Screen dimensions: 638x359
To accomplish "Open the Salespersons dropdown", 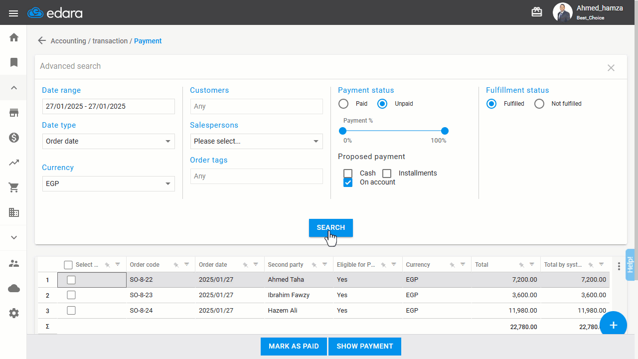I will 257,141.
